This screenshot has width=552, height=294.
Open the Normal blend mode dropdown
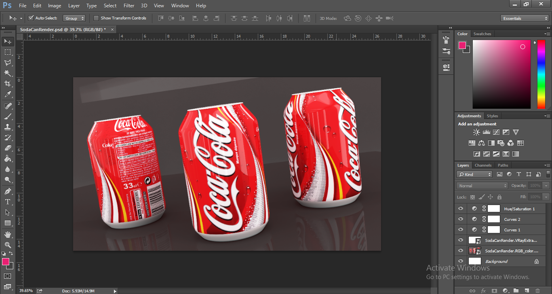pos(482,186)
